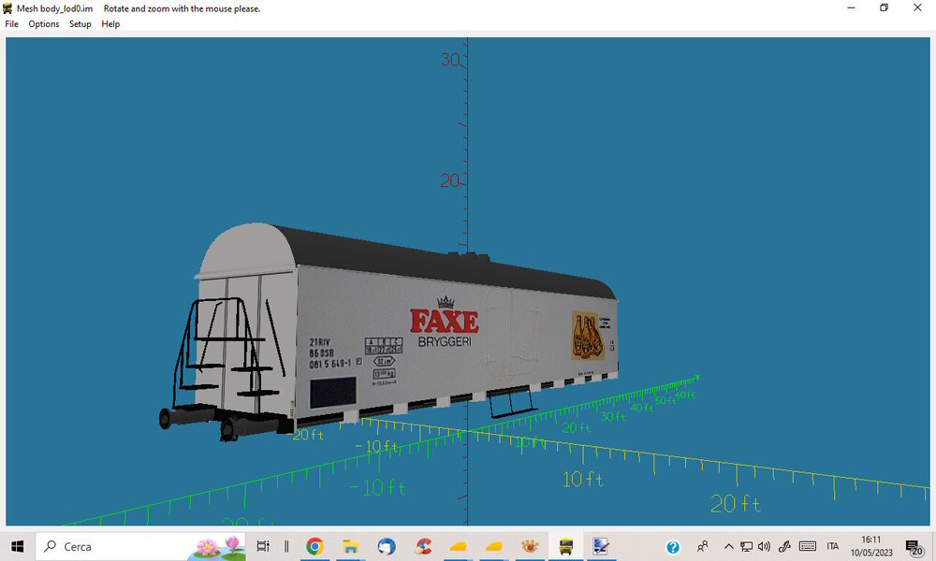Click the first yellow wedge taskbar icon

458,547
